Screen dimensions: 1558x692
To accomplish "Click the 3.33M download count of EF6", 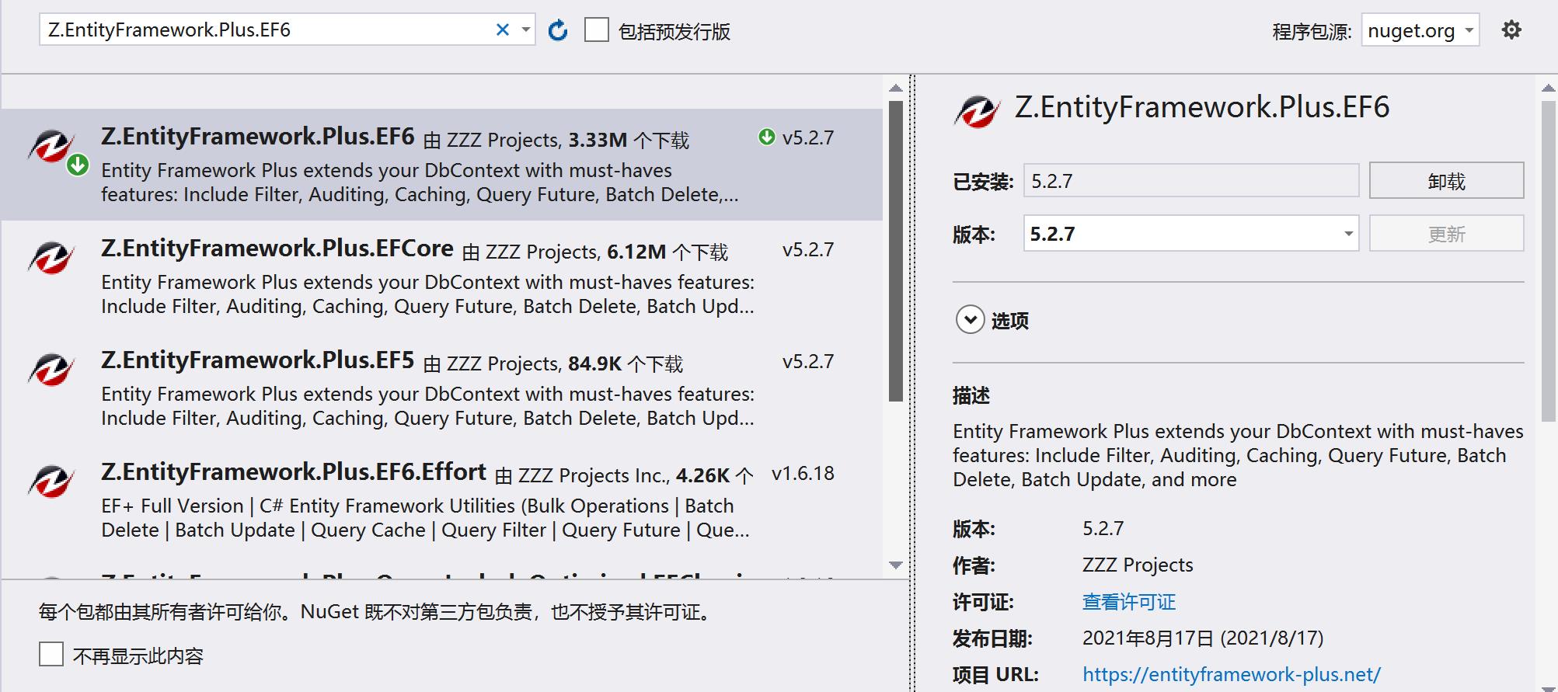I will coord(598,140).
